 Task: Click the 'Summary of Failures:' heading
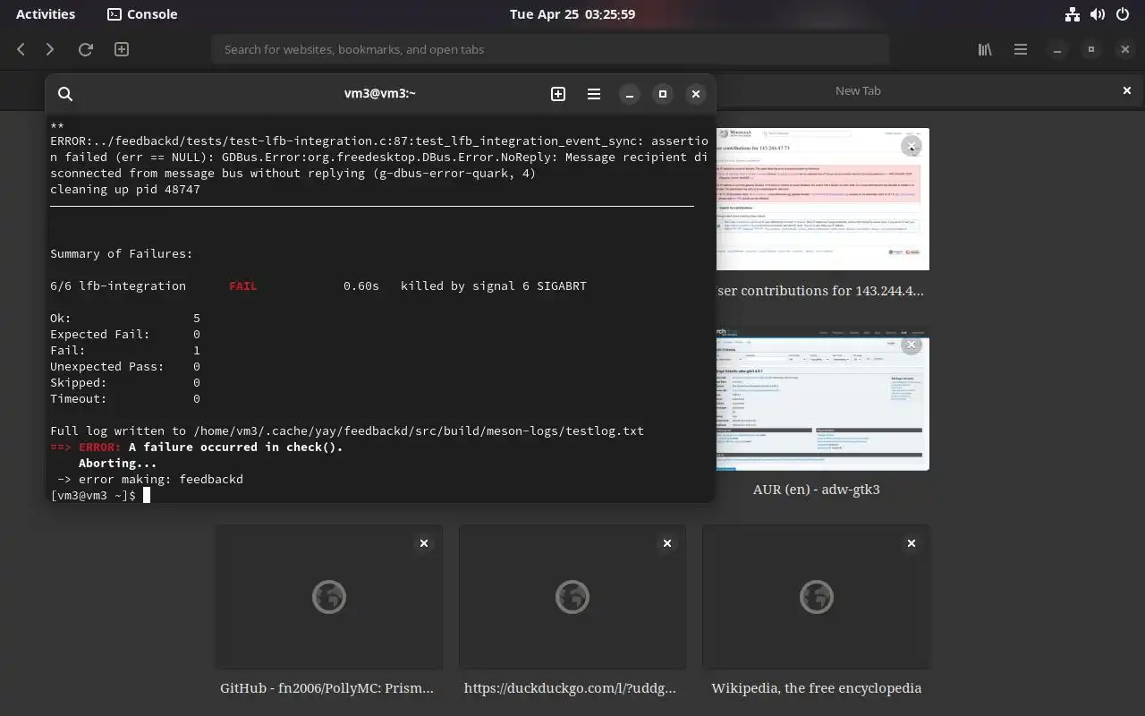coord(122,254)
